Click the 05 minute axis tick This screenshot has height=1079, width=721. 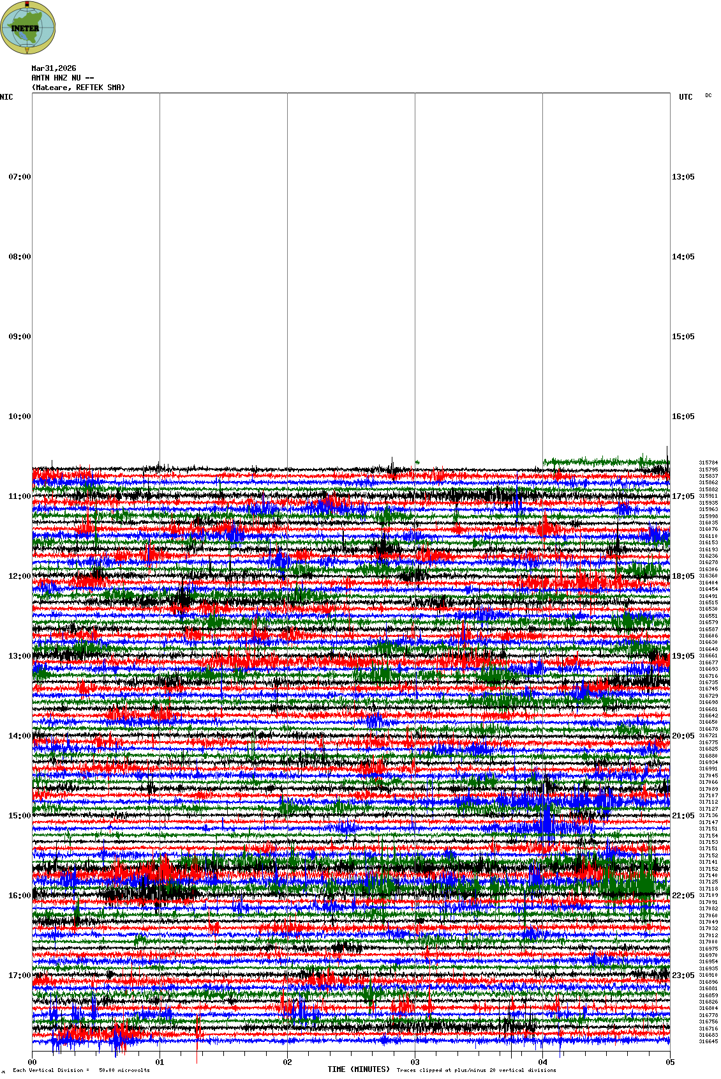coord(670,1062)
